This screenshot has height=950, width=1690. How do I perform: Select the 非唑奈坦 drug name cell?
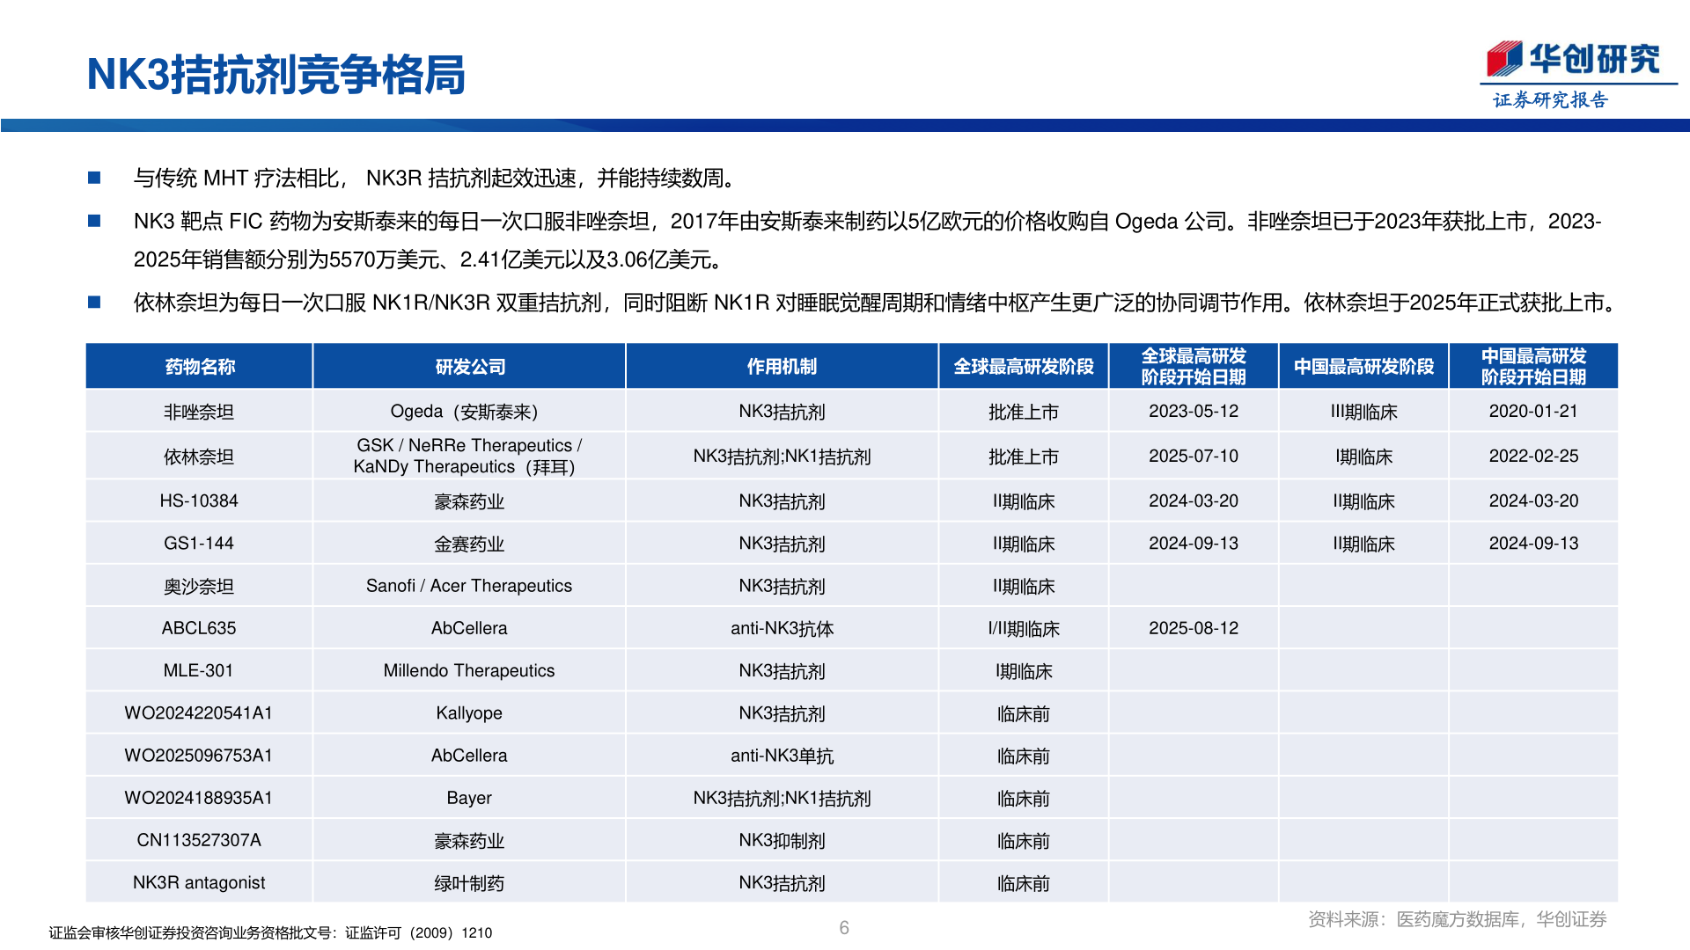point(199,412)
